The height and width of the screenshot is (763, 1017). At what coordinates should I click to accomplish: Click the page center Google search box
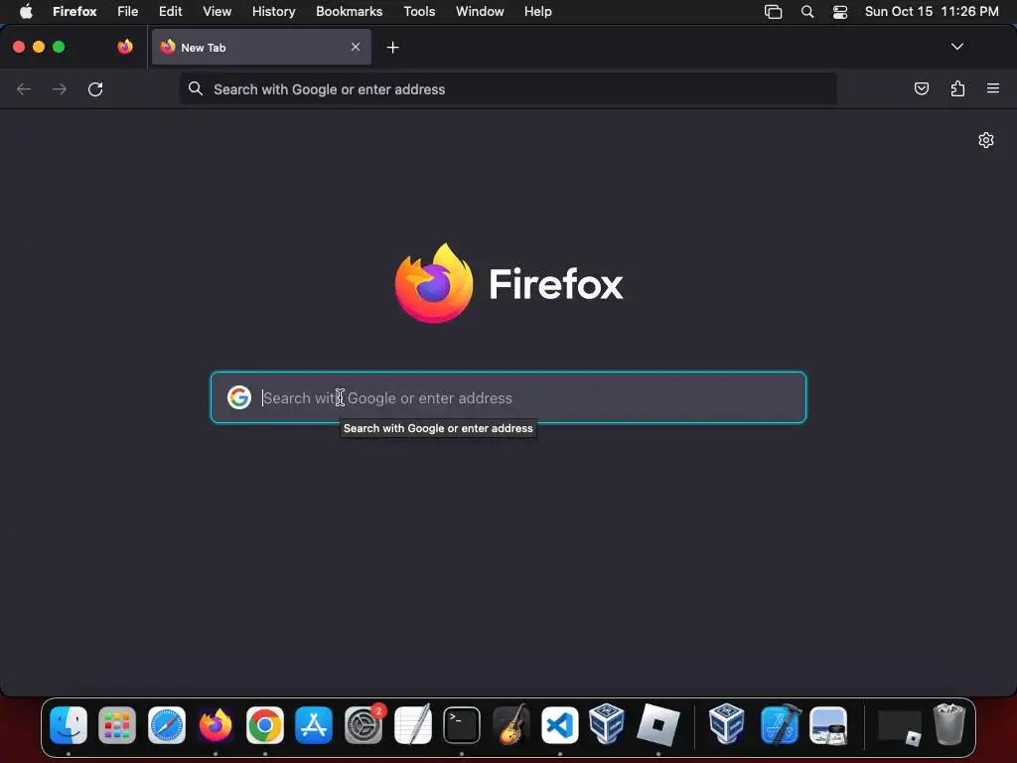point(508,397)
